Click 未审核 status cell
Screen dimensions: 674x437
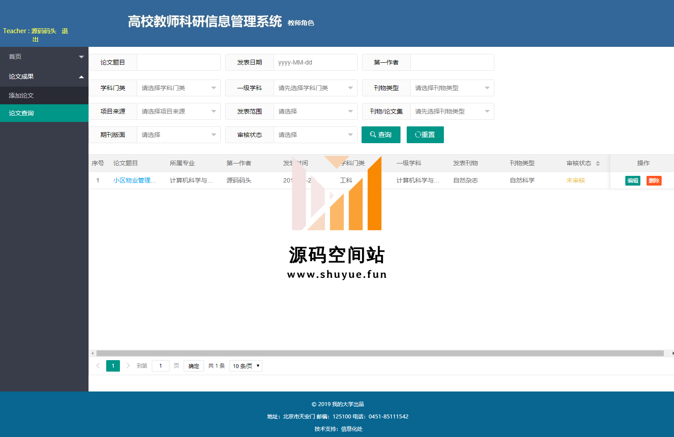pos(576,180)
